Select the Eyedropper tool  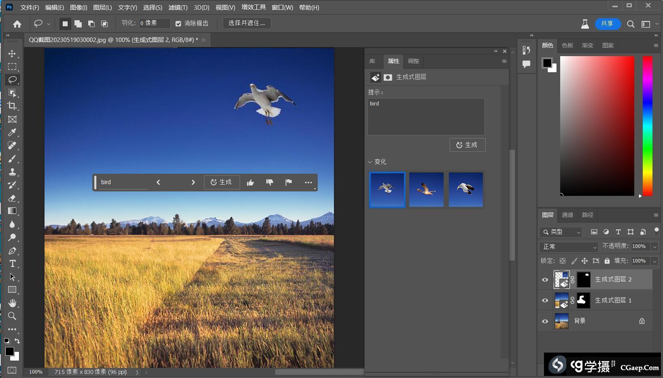point(12,132)
